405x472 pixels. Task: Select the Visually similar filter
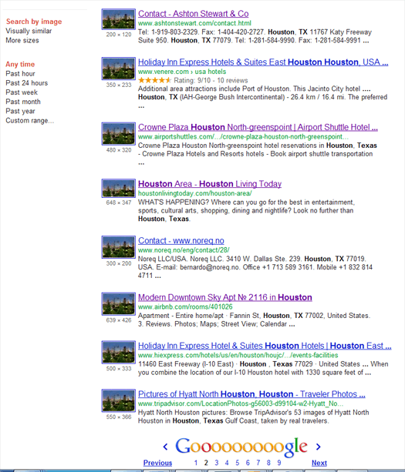pyautogui.click(x=29, y=31)
